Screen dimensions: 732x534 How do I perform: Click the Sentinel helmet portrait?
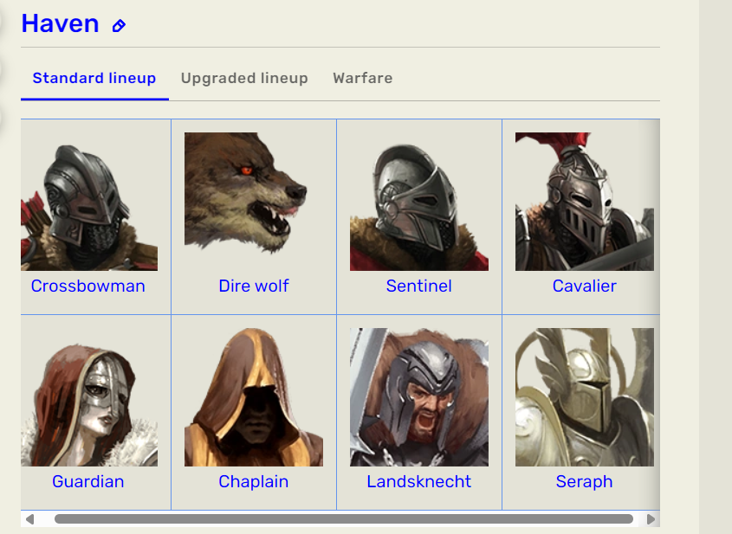[x=419, y=202]
